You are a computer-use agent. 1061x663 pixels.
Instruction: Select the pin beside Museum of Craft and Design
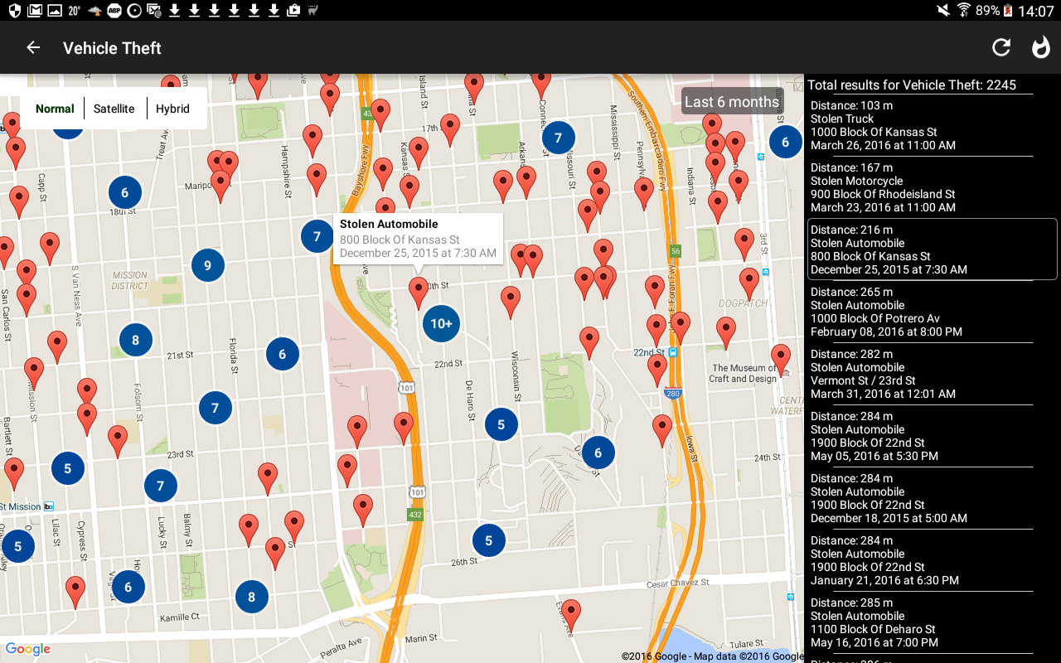pyautogui.click(x=780, y=361)
